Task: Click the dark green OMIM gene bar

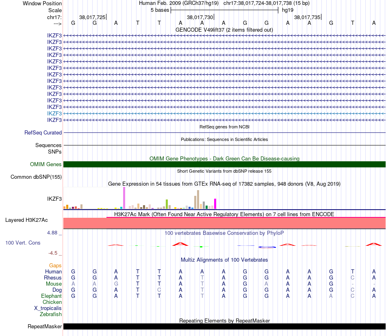Action: coord(225,164)
